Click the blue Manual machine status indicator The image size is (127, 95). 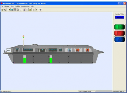[x=120, y=17]
